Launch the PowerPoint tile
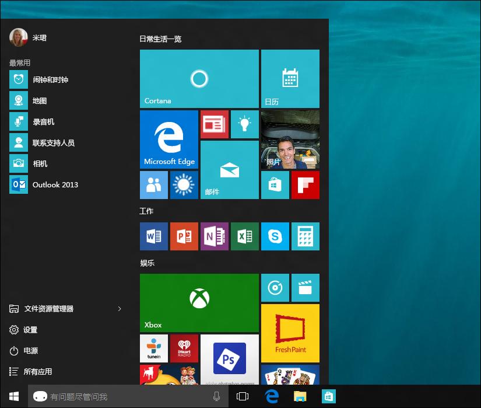Image resolution: width=481 pixels, height=408 pixels. (184, 236)
